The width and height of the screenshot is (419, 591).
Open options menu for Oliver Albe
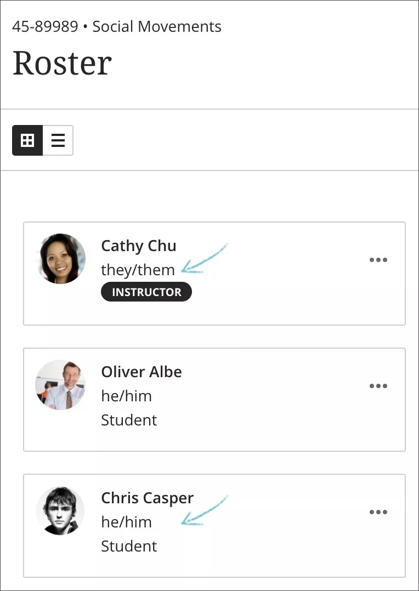(x=378, y=386)
